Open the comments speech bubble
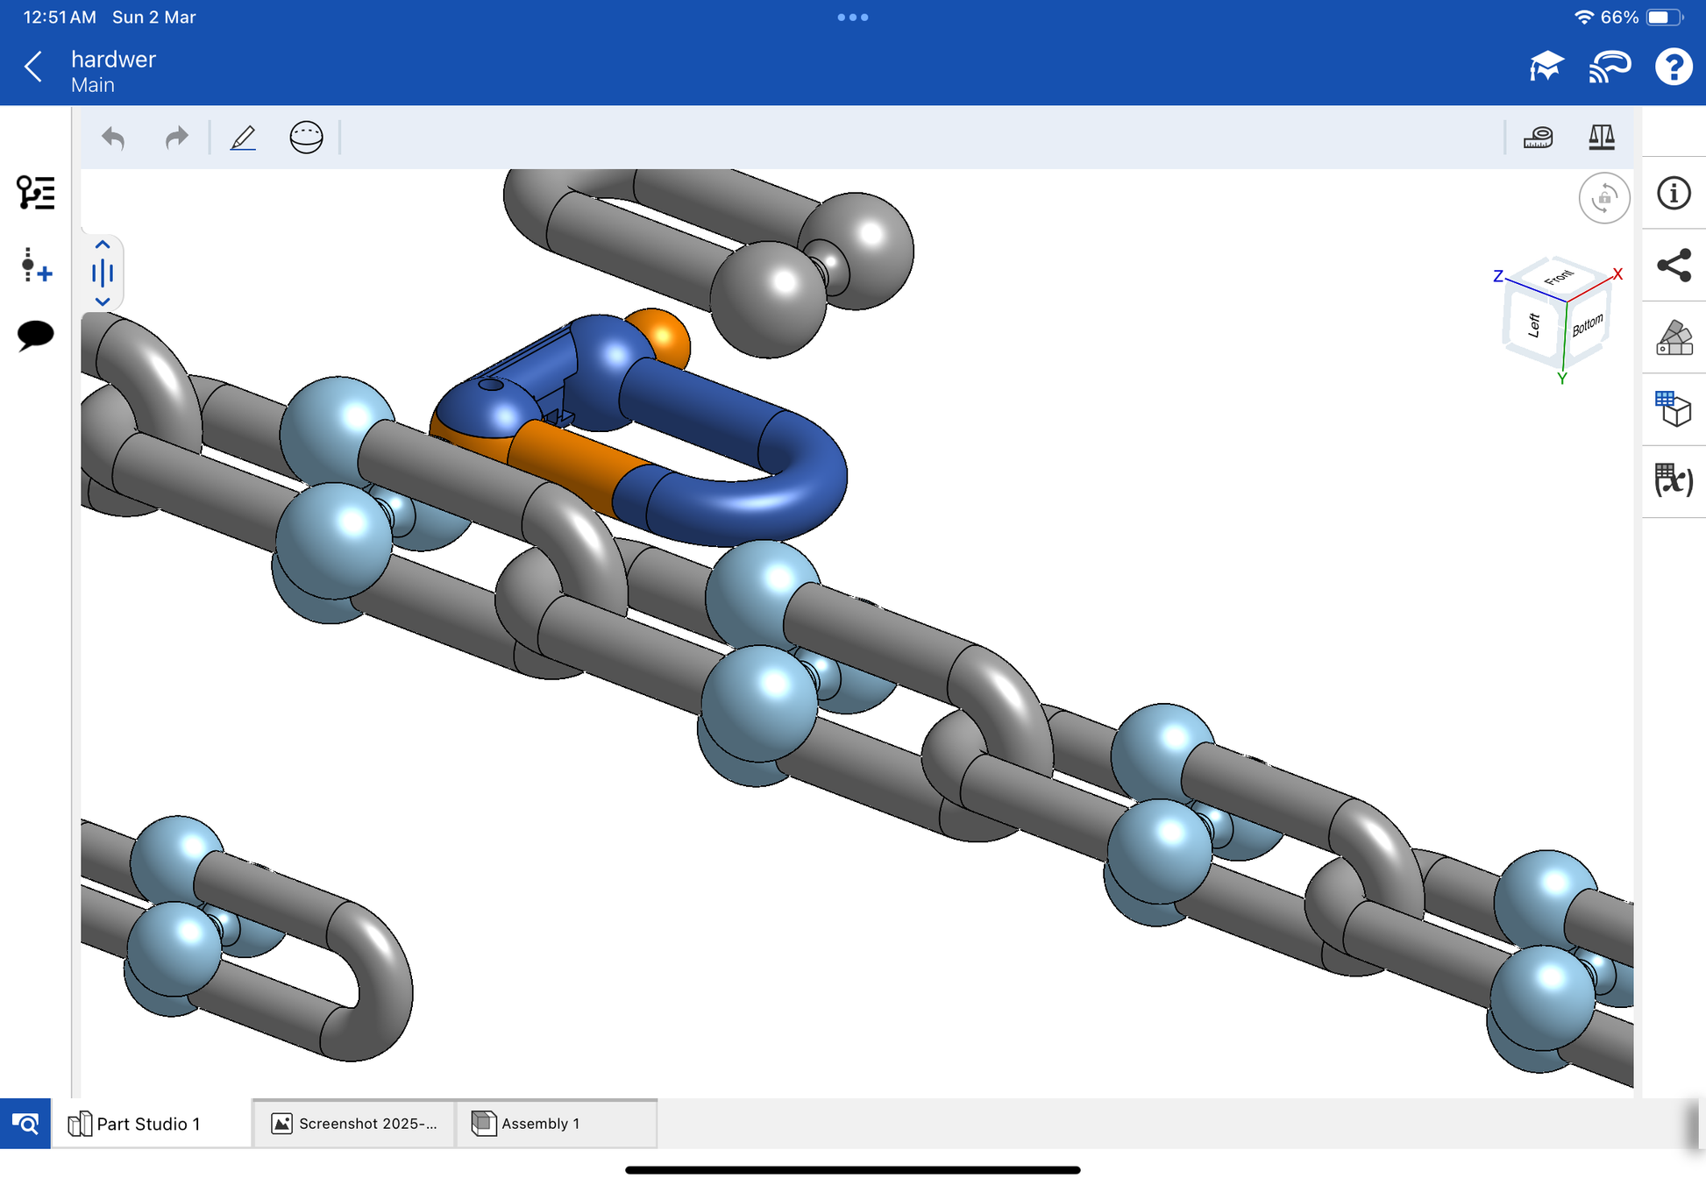Screen dimensions: 1706x1185 click(36, 334)
